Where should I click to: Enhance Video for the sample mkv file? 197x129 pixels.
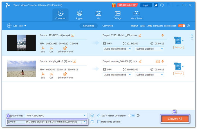point(65,76)
